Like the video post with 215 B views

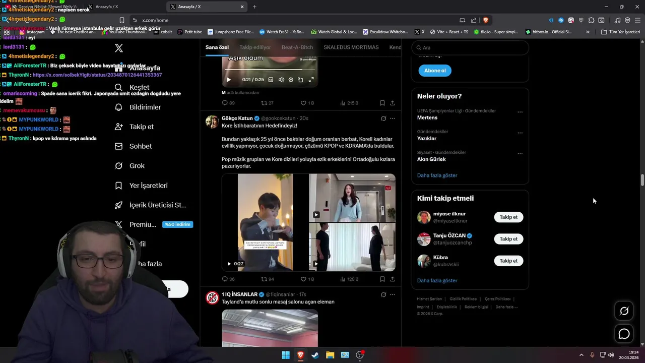tap(307, 103)
